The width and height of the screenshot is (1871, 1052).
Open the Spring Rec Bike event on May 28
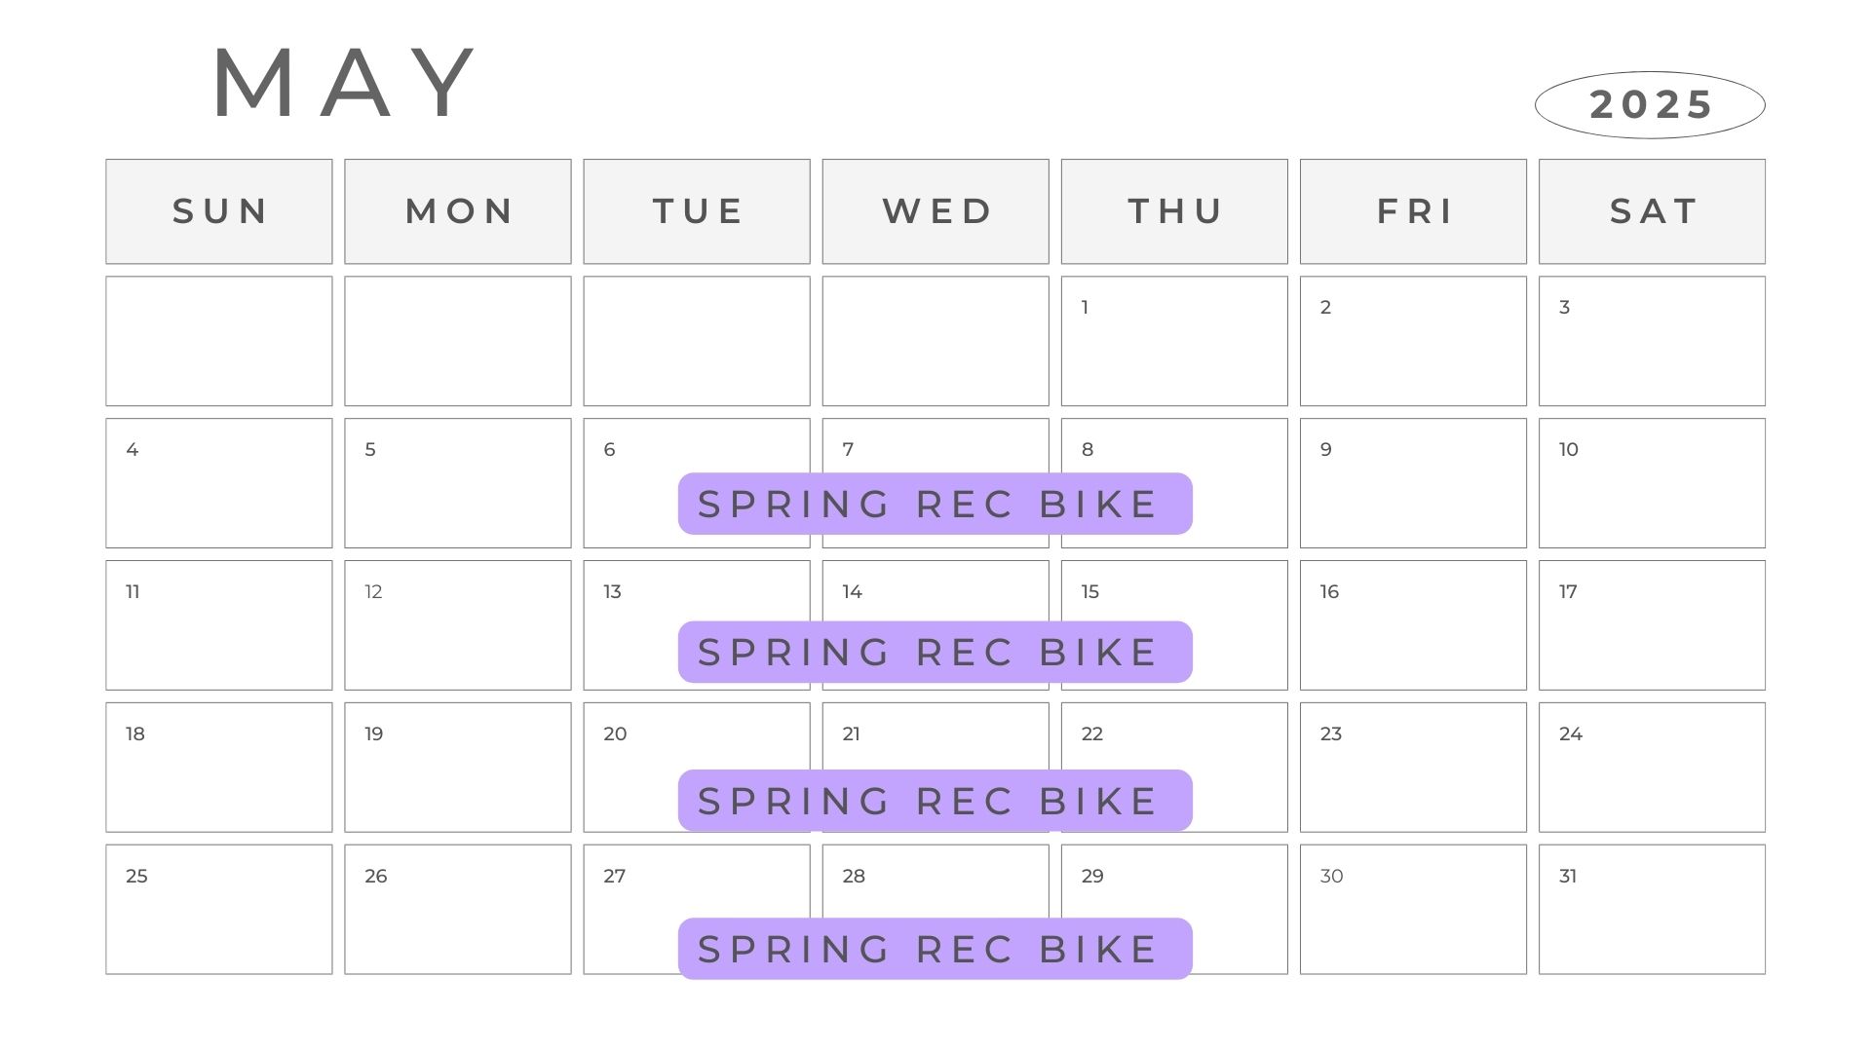click(x=935, y=949)
